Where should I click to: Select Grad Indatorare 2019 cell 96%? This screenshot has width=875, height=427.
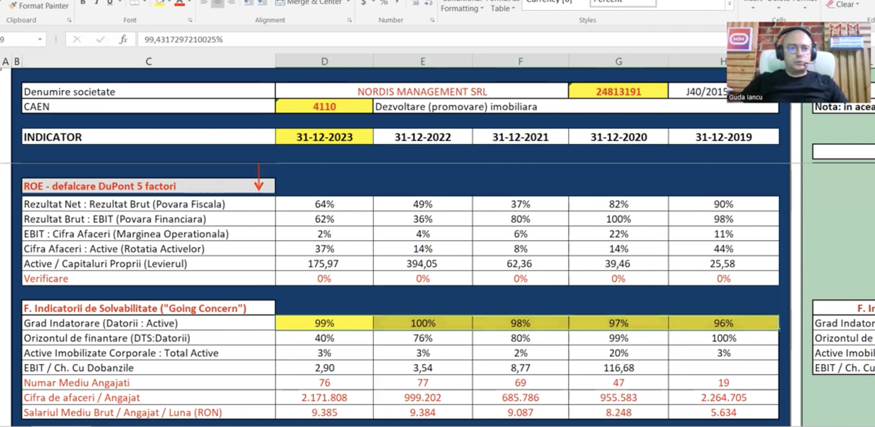pos(723,323)
